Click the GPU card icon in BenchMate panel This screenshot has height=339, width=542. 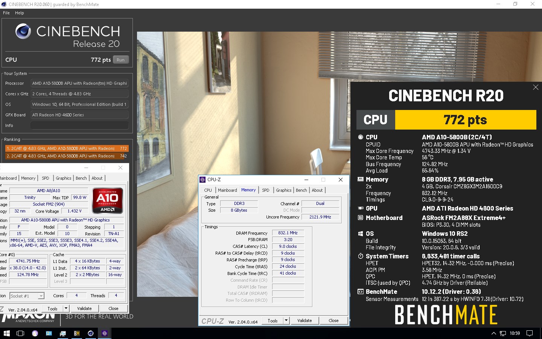click(x=361, y=208)
